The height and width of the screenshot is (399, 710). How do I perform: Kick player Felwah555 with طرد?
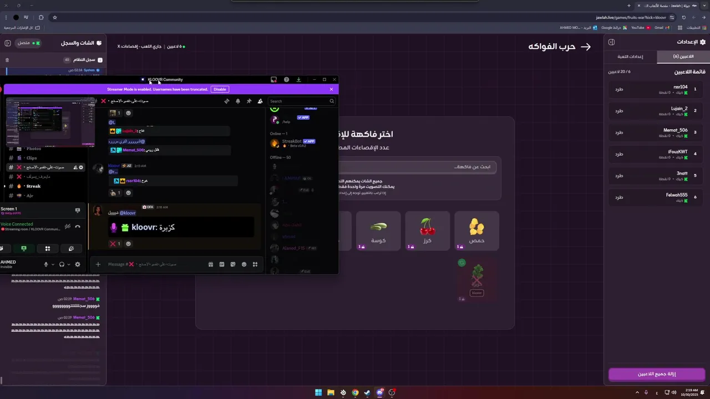click(x=619, y=197)
